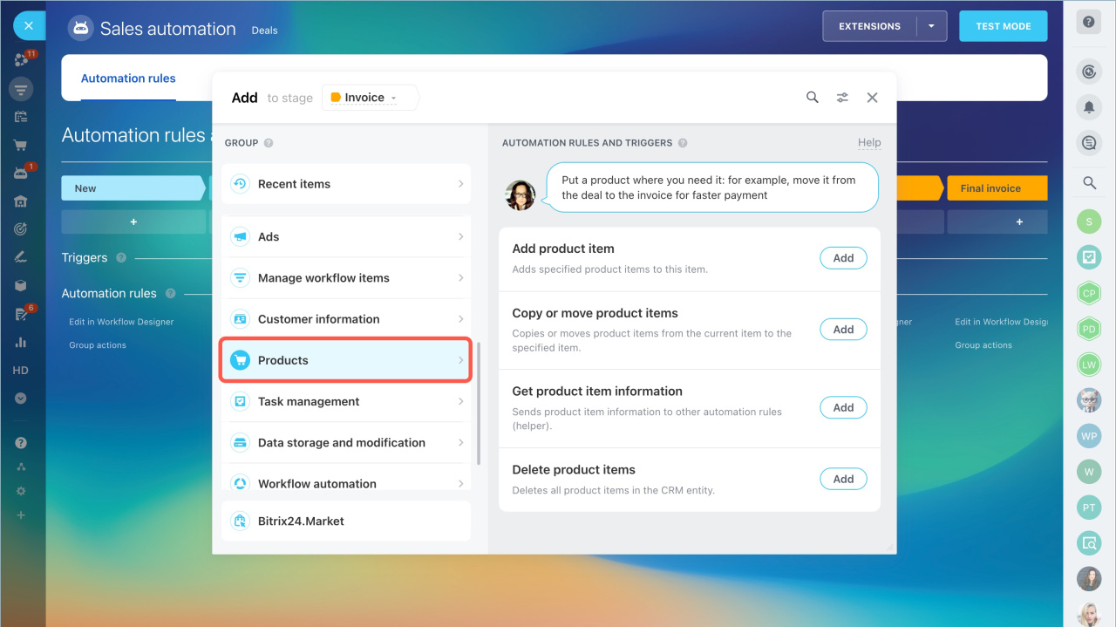The image size is (1116, 627).
Task: Open the Bitrix24.Market group icon
Action: coord(240,521)
